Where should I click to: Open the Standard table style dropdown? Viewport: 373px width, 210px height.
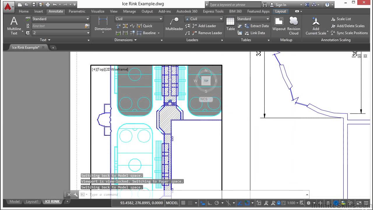click(x=253, y=19)
